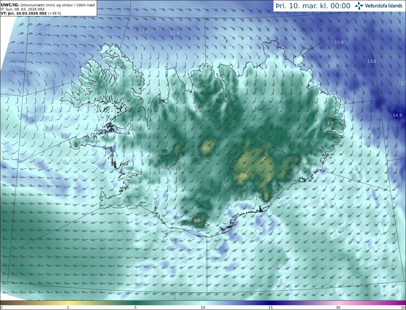This screenshot has height=310, width=406.
Task: Click the 3.8 value near the south coast
Action: pyautogui.click(x=197, y=221)
